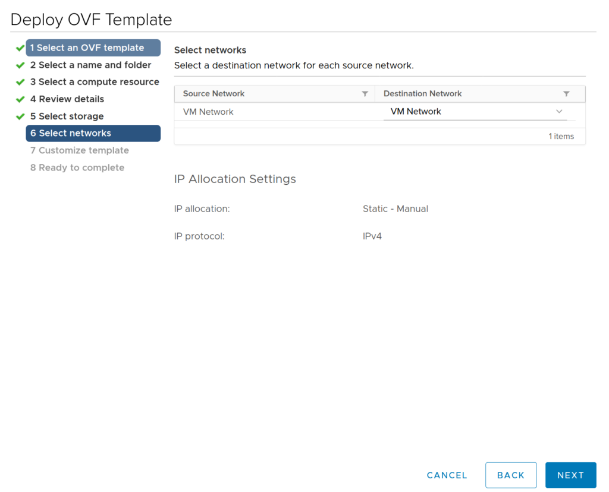Filter the Destination Network column
The height and width of the screenshot is (492, 609).
566,94
